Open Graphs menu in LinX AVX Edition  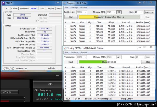click(84, 53)
